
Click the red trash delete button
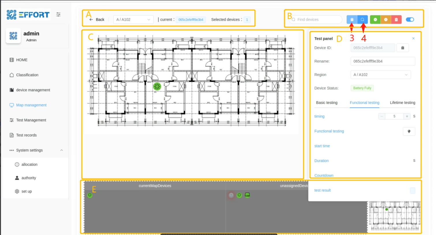pos(396,20)
